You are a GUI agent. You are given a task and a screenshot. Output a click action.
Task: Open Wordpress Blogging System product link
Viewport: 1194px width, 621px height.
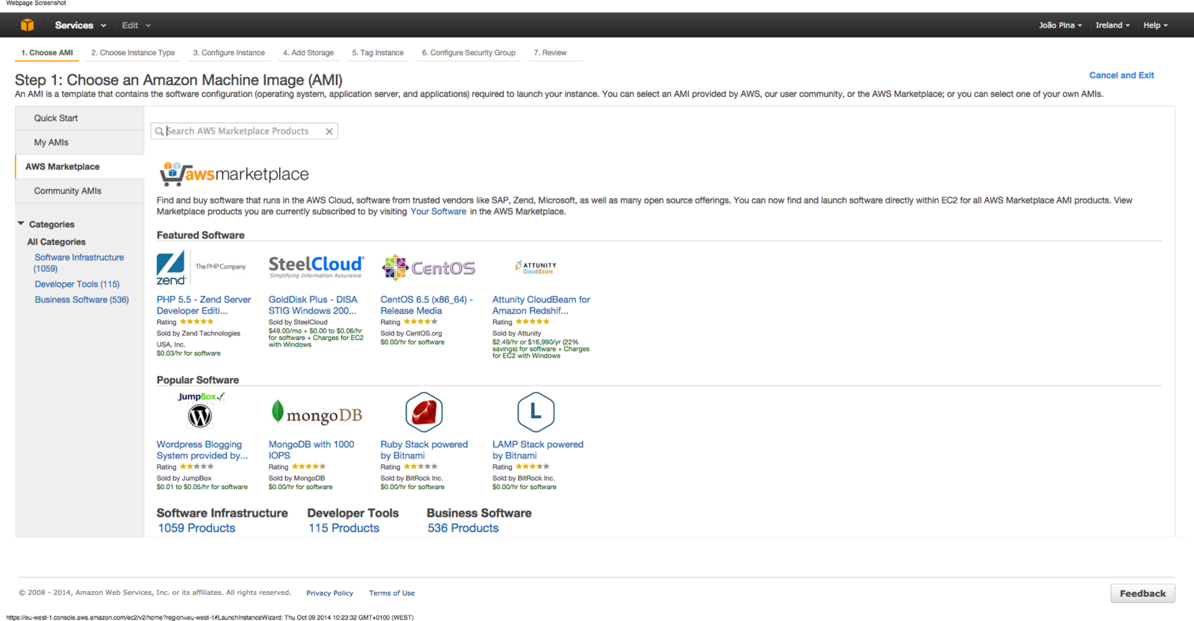tap(202, 450)
